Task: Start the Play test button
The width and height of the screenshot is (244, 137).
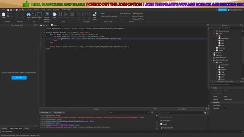Action: 55,15
